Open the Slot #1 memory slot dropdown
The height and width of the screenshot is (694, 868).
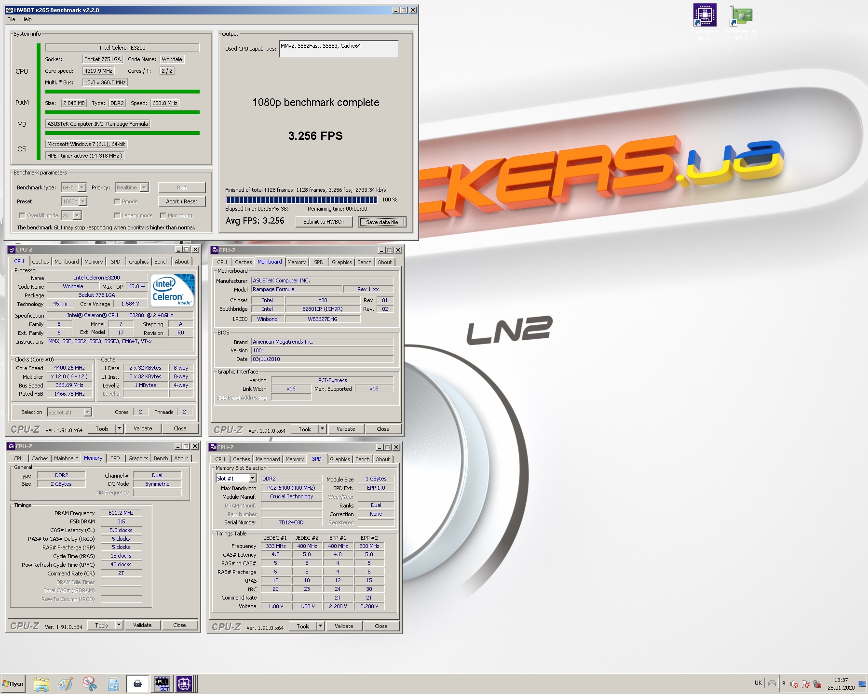click(x=252, y=479)
